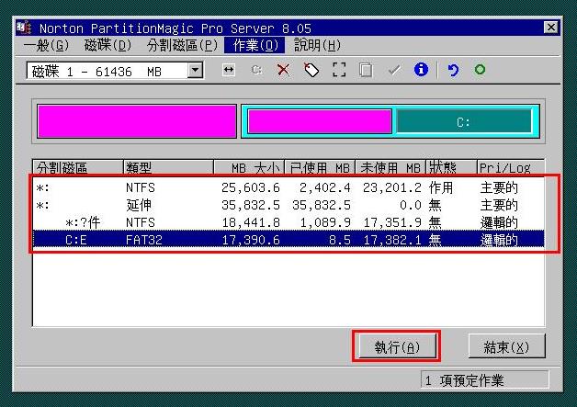Click the PartitionMagic title bar app icon
The height and width of the screenshot is (407, 577).
click(24, 28)
